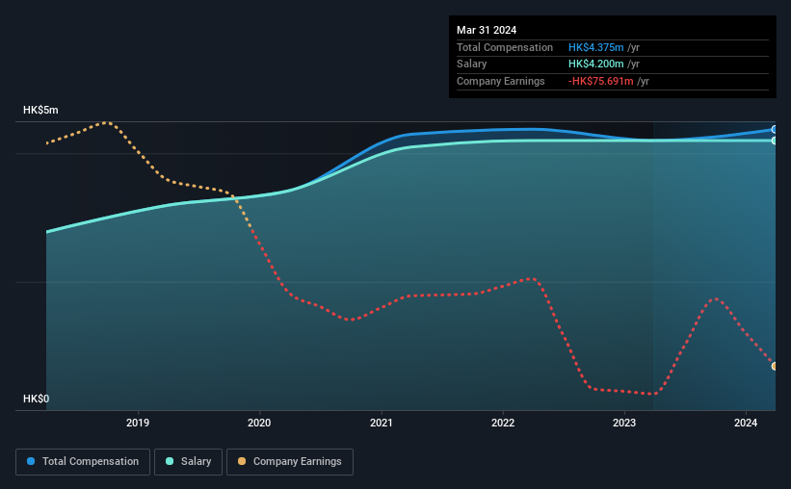
Task: Click the tooltip Total Compensation row label
Action: [x=505, y=47]
